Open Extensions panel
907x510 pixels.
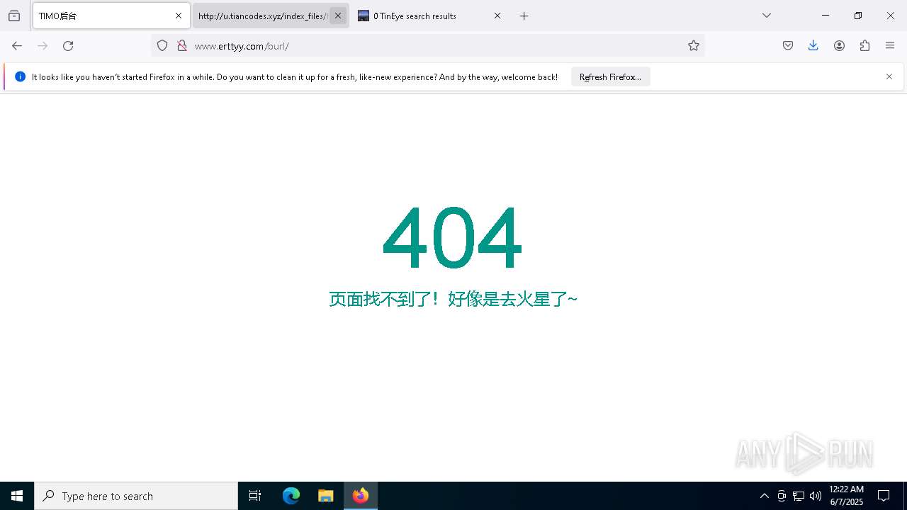pos(864,45)
